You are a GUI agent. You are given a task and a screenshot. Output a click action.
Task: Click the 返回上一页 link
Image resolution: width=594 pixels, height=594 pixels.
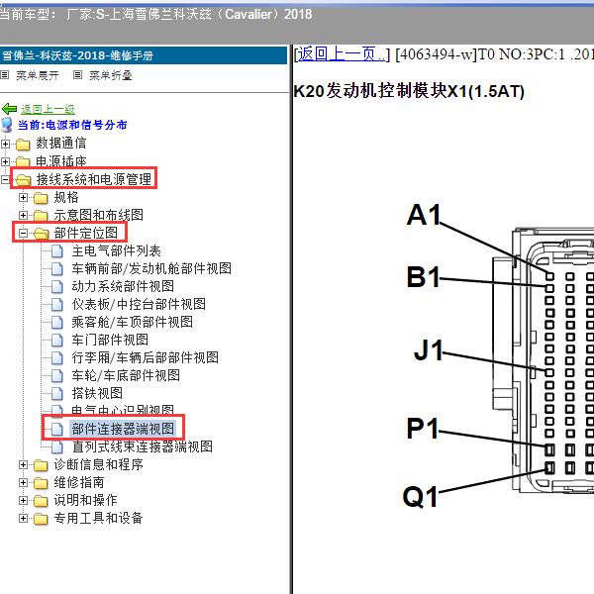point(342,53)
